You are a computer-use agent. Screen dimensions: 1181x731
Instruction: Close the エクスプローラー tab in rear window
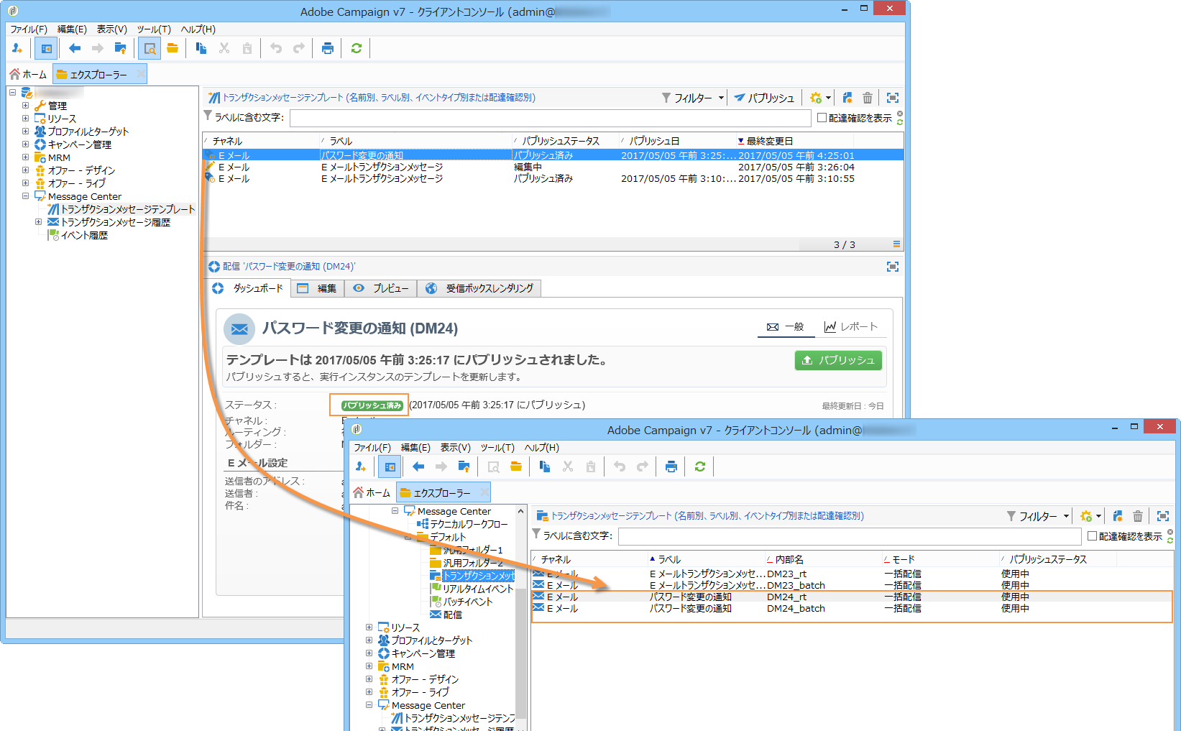[140, 74]
